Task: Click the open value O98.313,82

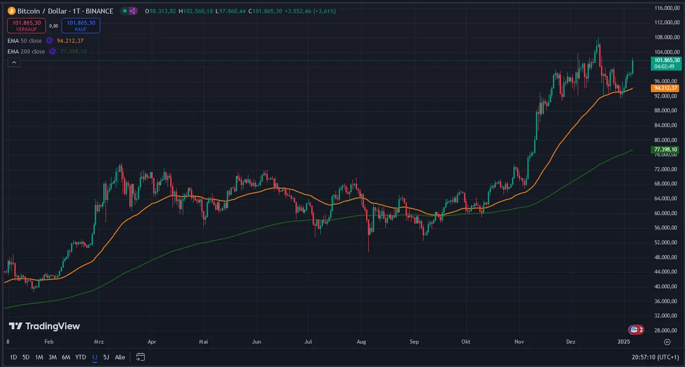Action: (161, 11)
